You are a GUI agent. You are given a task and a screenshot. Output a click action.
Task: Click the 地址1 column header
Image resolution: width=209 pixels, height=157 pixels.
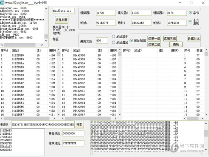point(23,50)
